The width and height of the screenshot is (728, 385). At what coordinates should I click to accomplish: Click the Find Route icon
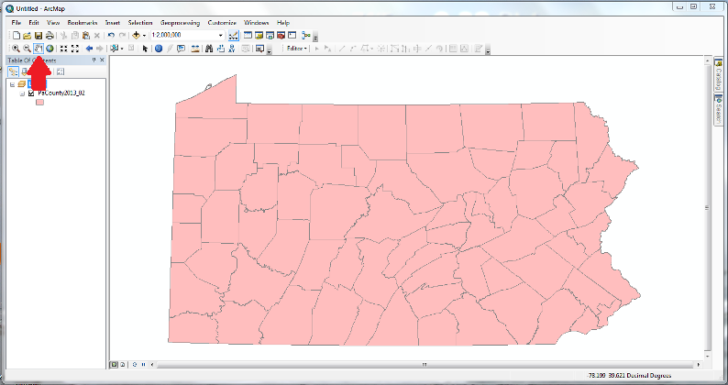click(221, 49)
